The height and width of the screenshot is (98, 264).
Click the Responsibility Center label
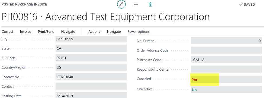click(x=153, y=69)
